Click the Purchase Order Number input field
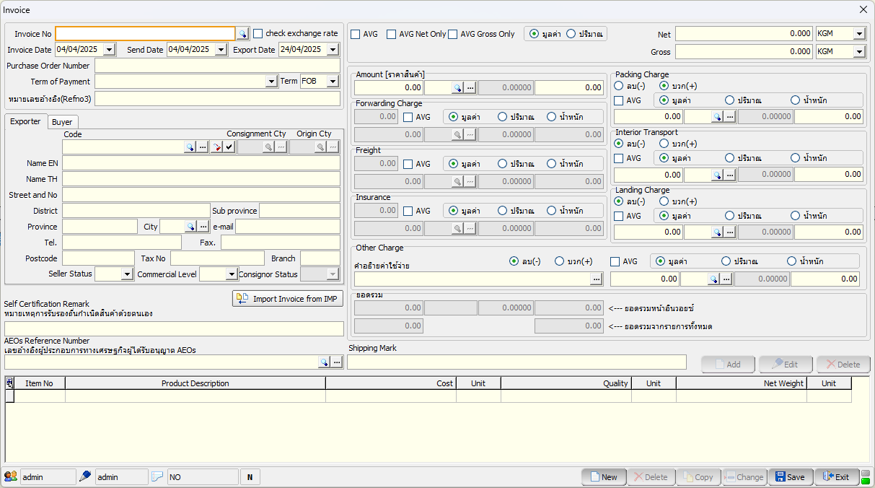 (x=216, y=66)
